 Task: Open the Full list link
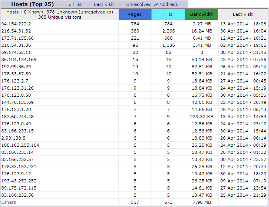point(74,4)
